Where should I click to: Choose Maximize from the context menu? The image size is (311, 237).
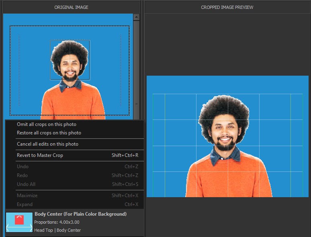pyautogui.click(x=27, y=196)
